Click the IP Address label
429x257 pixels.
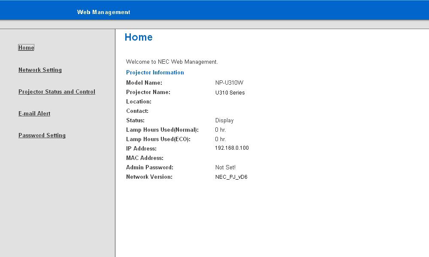click(141, 148)
